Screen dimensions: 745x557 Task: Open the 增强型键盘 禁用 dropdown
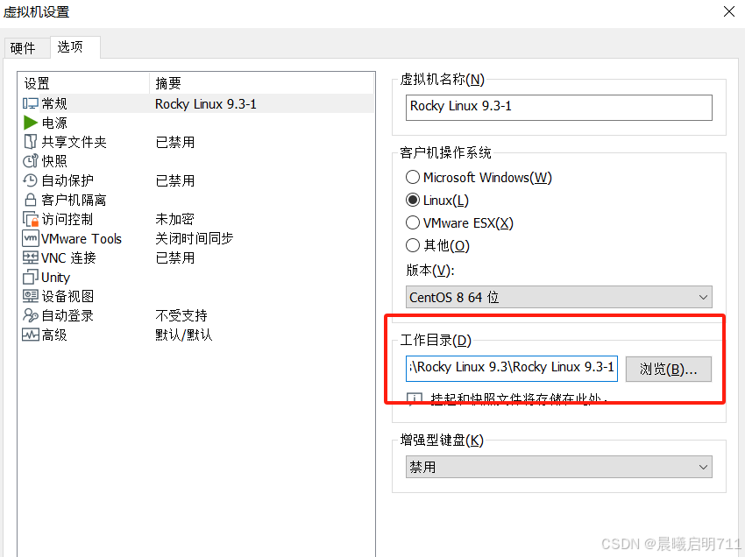(559, 467)
